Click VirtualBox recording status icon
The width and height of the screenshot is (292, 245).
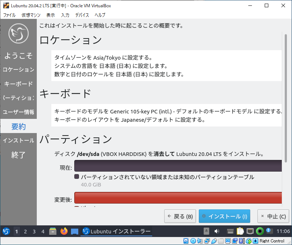pos(234,241)
